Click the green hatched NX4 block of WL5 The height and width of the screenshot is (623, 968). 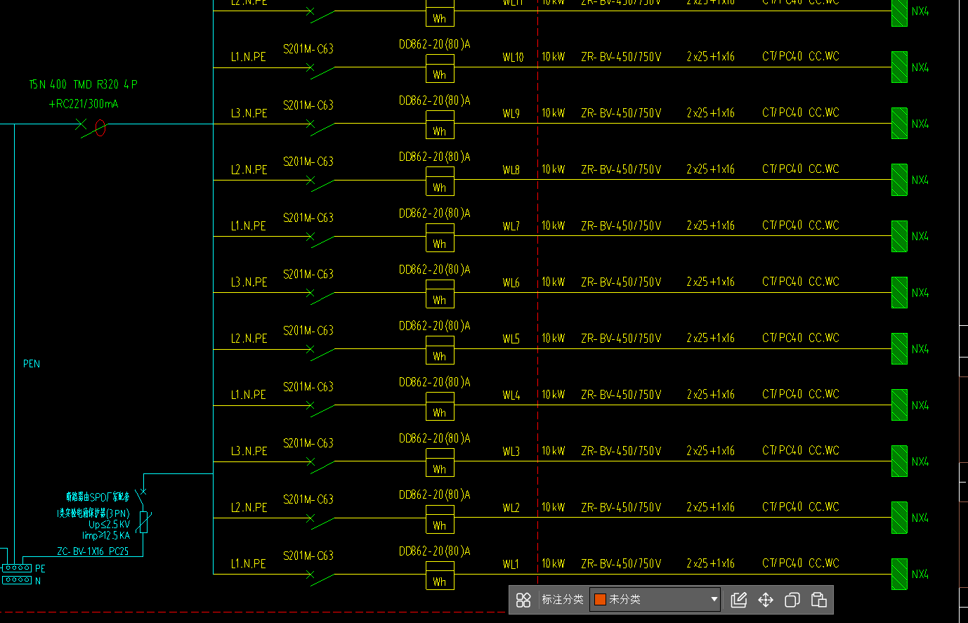(899, 348)
